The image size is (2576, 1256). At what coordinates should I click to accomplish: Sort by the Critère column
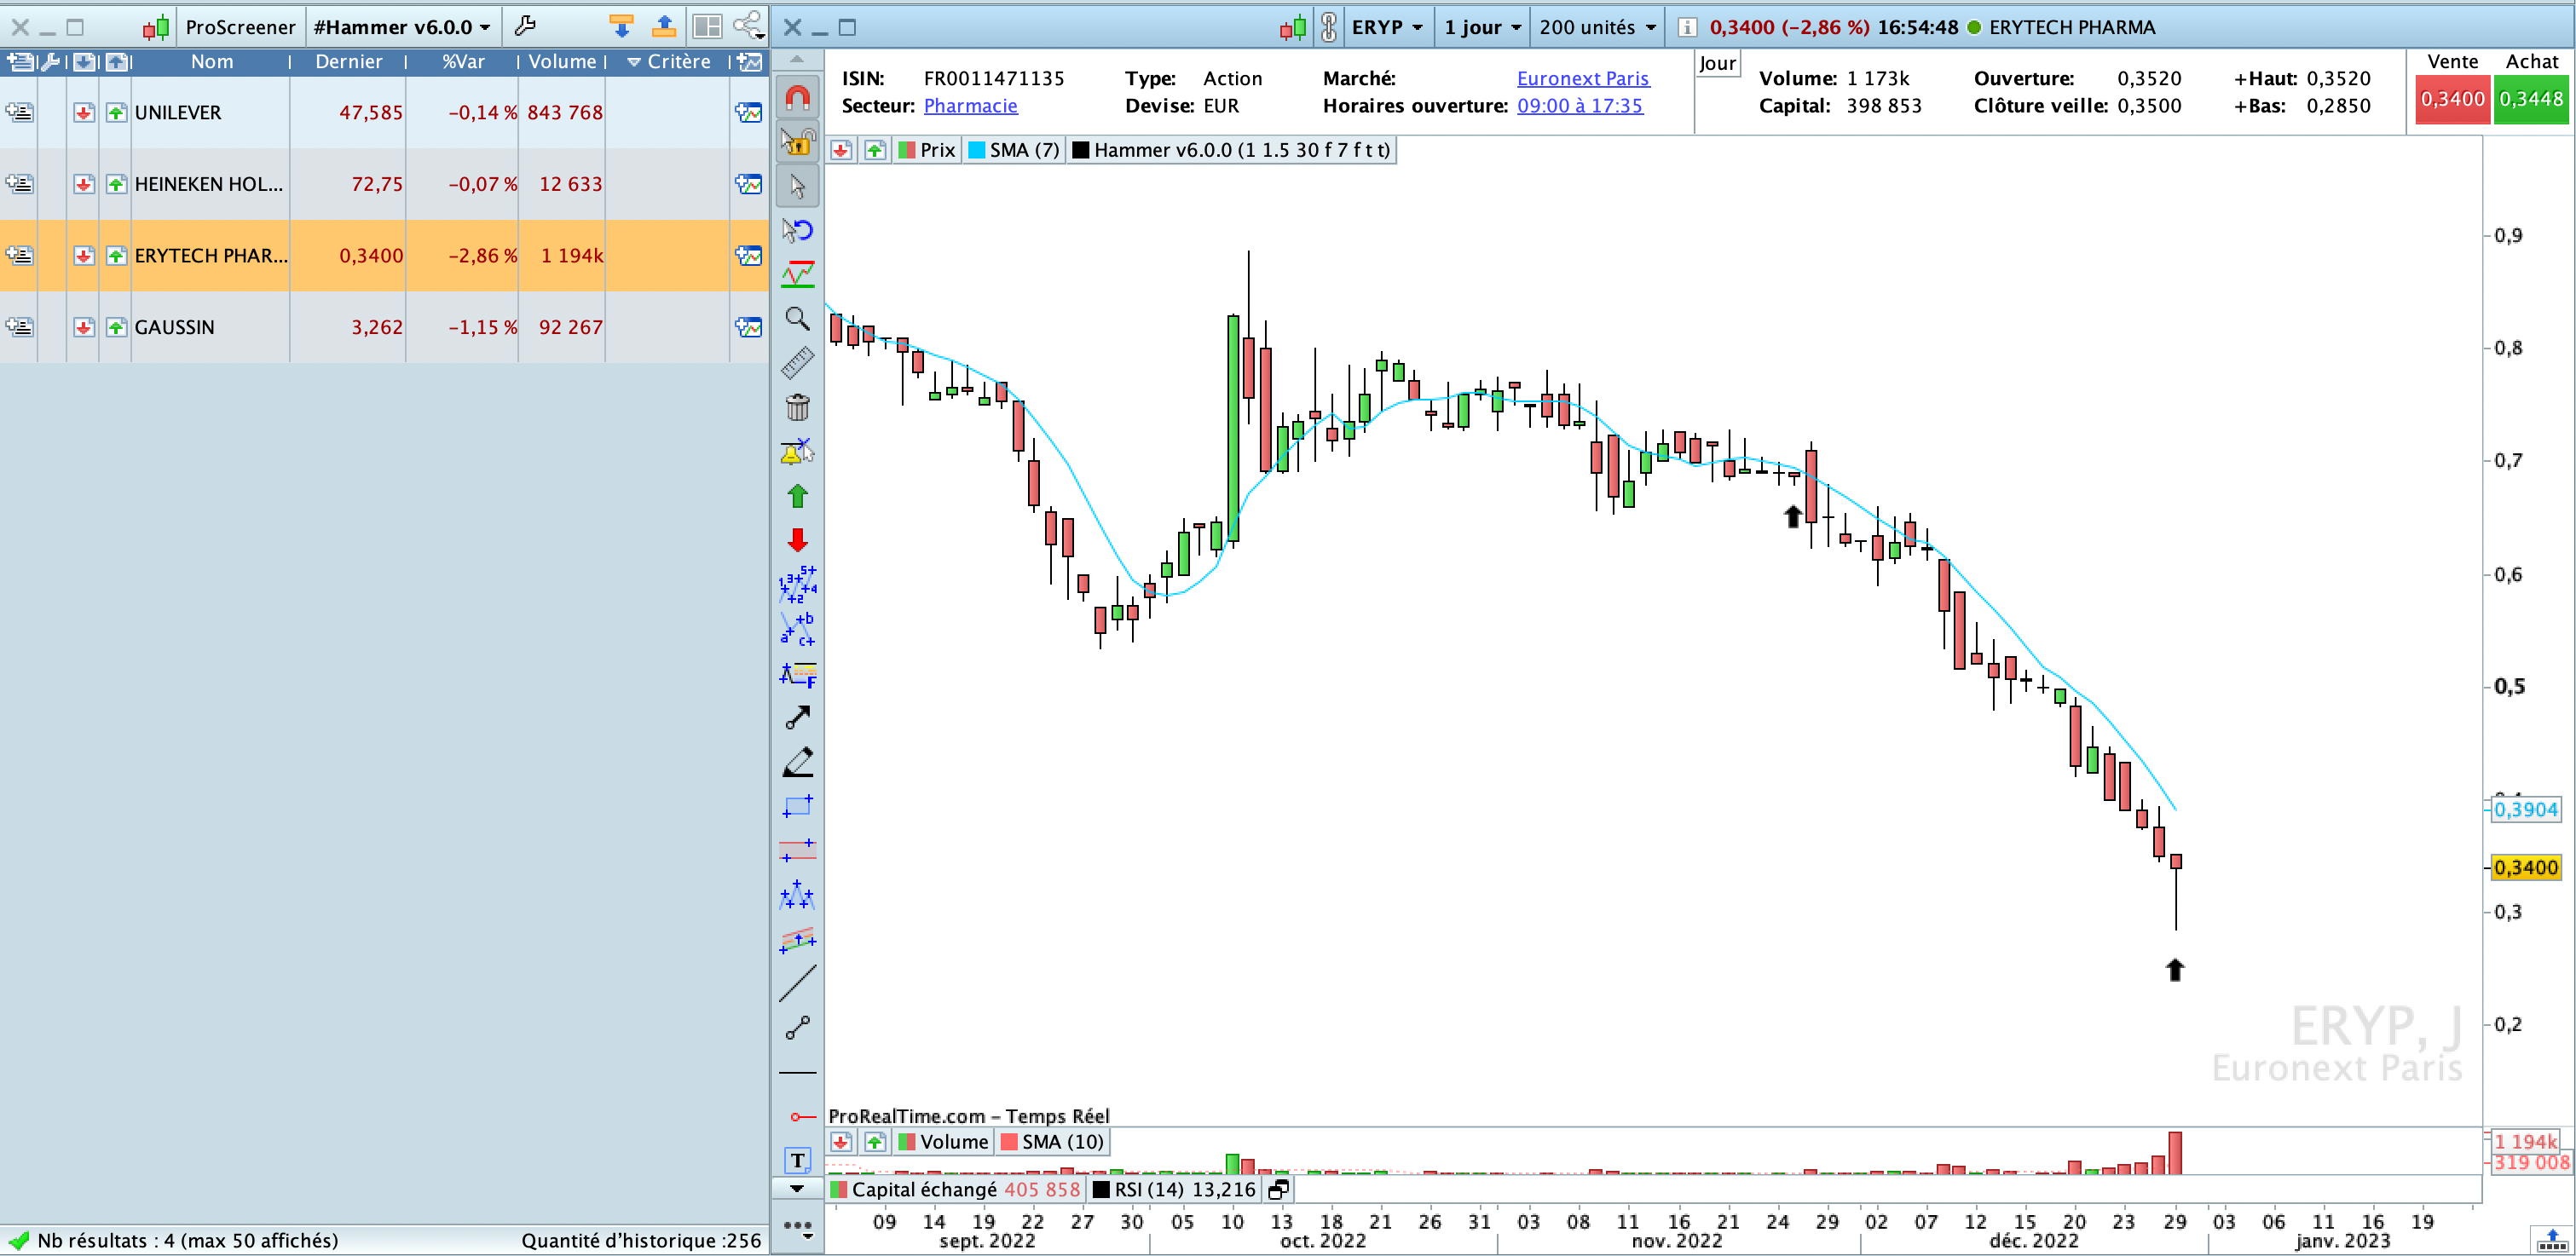669,62
